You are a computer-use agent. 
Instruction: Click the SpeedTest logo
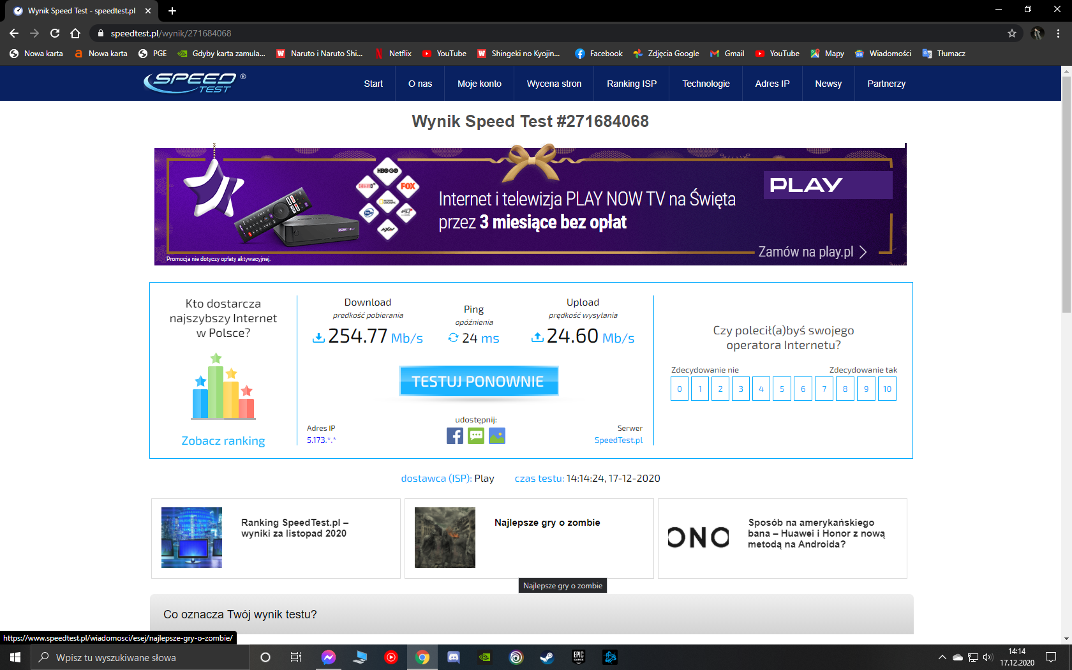195,83
